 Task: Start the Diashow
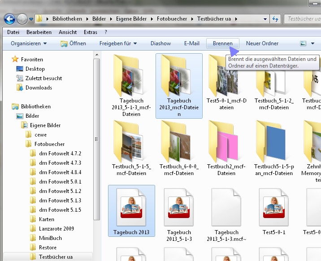(x=160, y=43)
